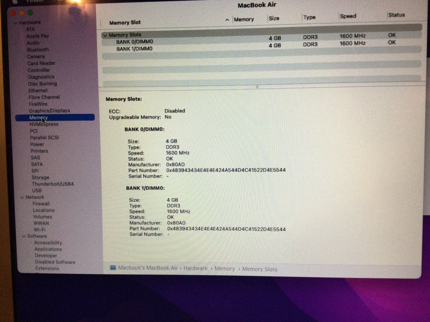Select Card Reader in the sidebar
Image resolution: width=430 pixels, height=322 pixels.
(x=41, y=63)
